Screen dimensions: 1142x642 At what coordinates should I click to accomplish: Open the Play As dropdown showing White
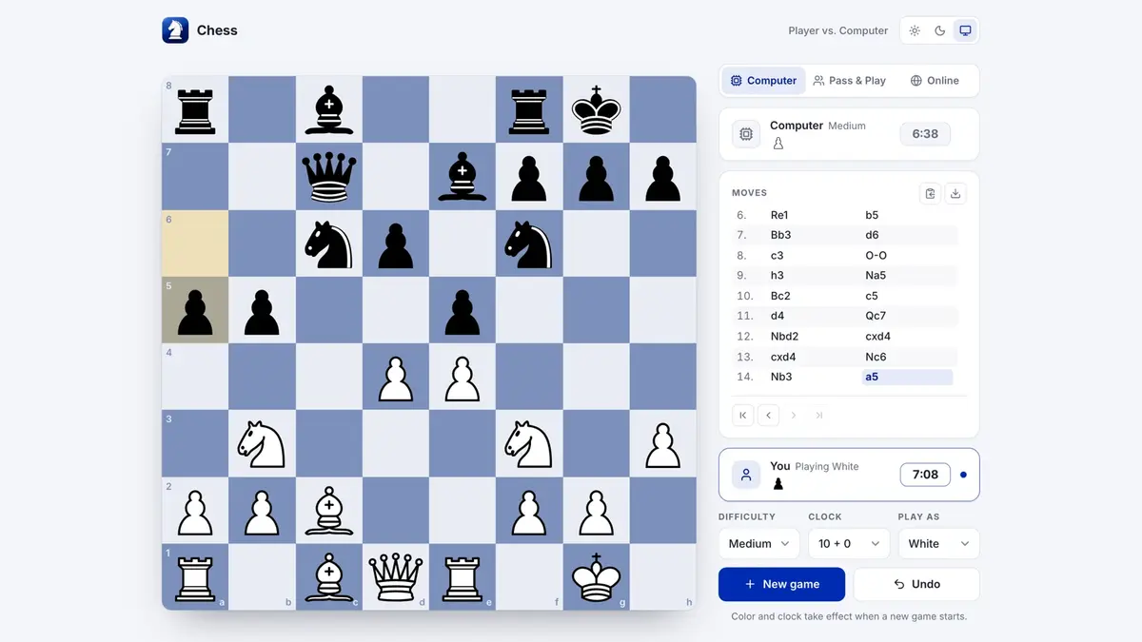click(x=938, y=543)
